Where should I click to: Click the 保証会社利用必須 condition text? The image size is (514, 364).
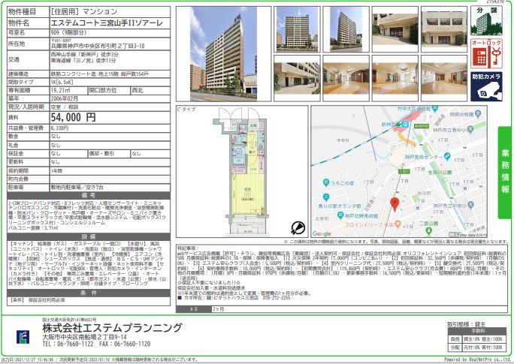pyautogui.click(x=47, y=300)
